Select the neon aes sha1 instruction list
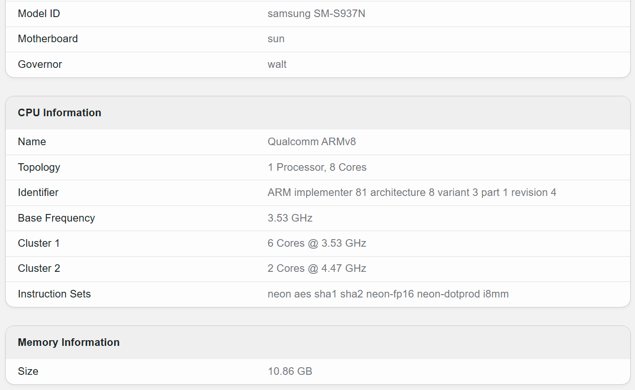Viewport: 635px width, 390px height. click(388, 294)
